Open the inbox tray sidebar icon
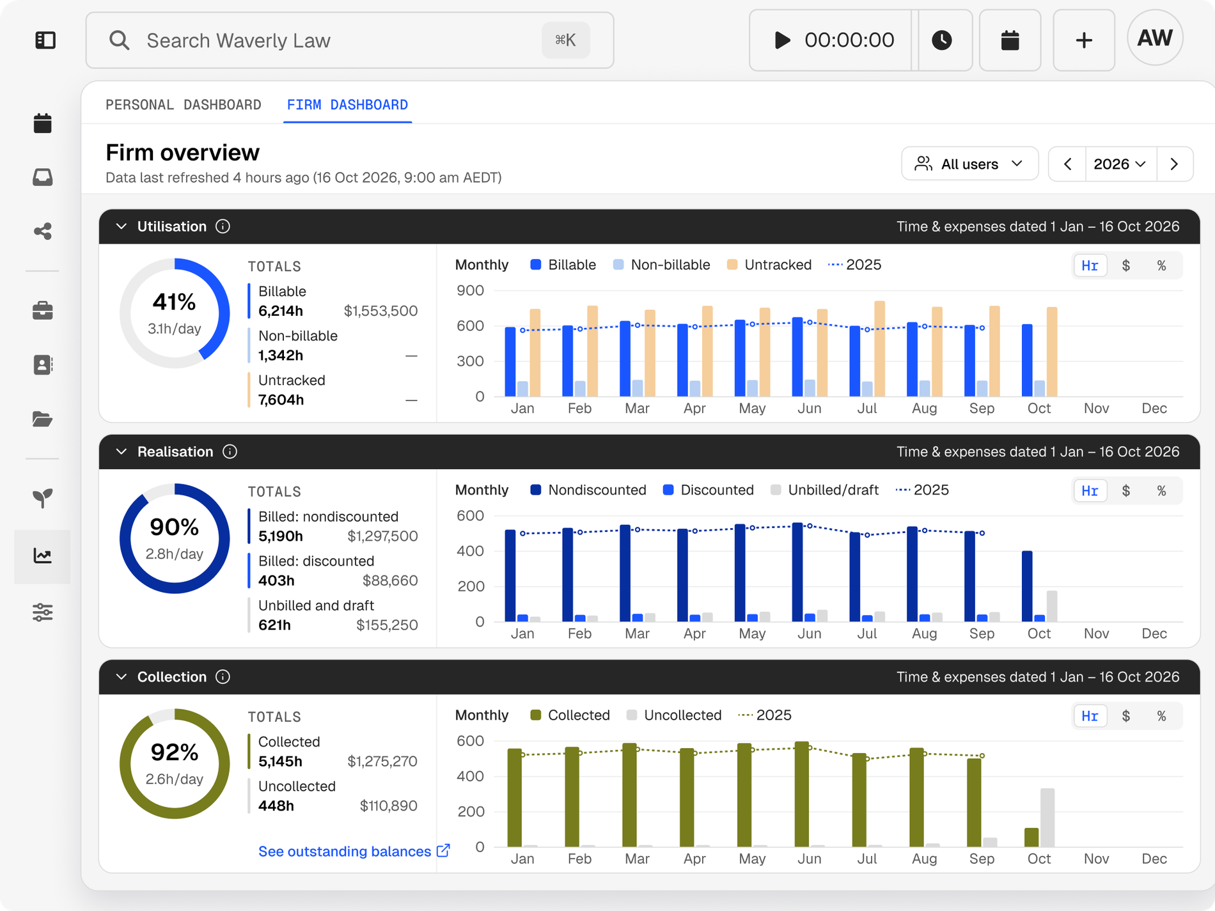The image size is (1215, 911). coord(43,177)
